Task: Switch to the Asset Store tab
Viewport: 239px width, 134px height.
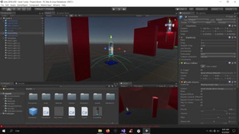Action: point(63,13)
